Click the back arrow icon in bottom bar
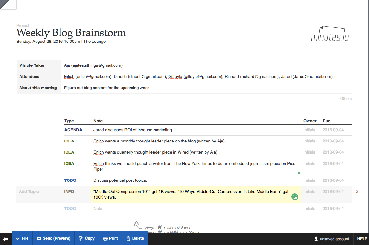Screen dimensions: 369x245 click(5, 239)
